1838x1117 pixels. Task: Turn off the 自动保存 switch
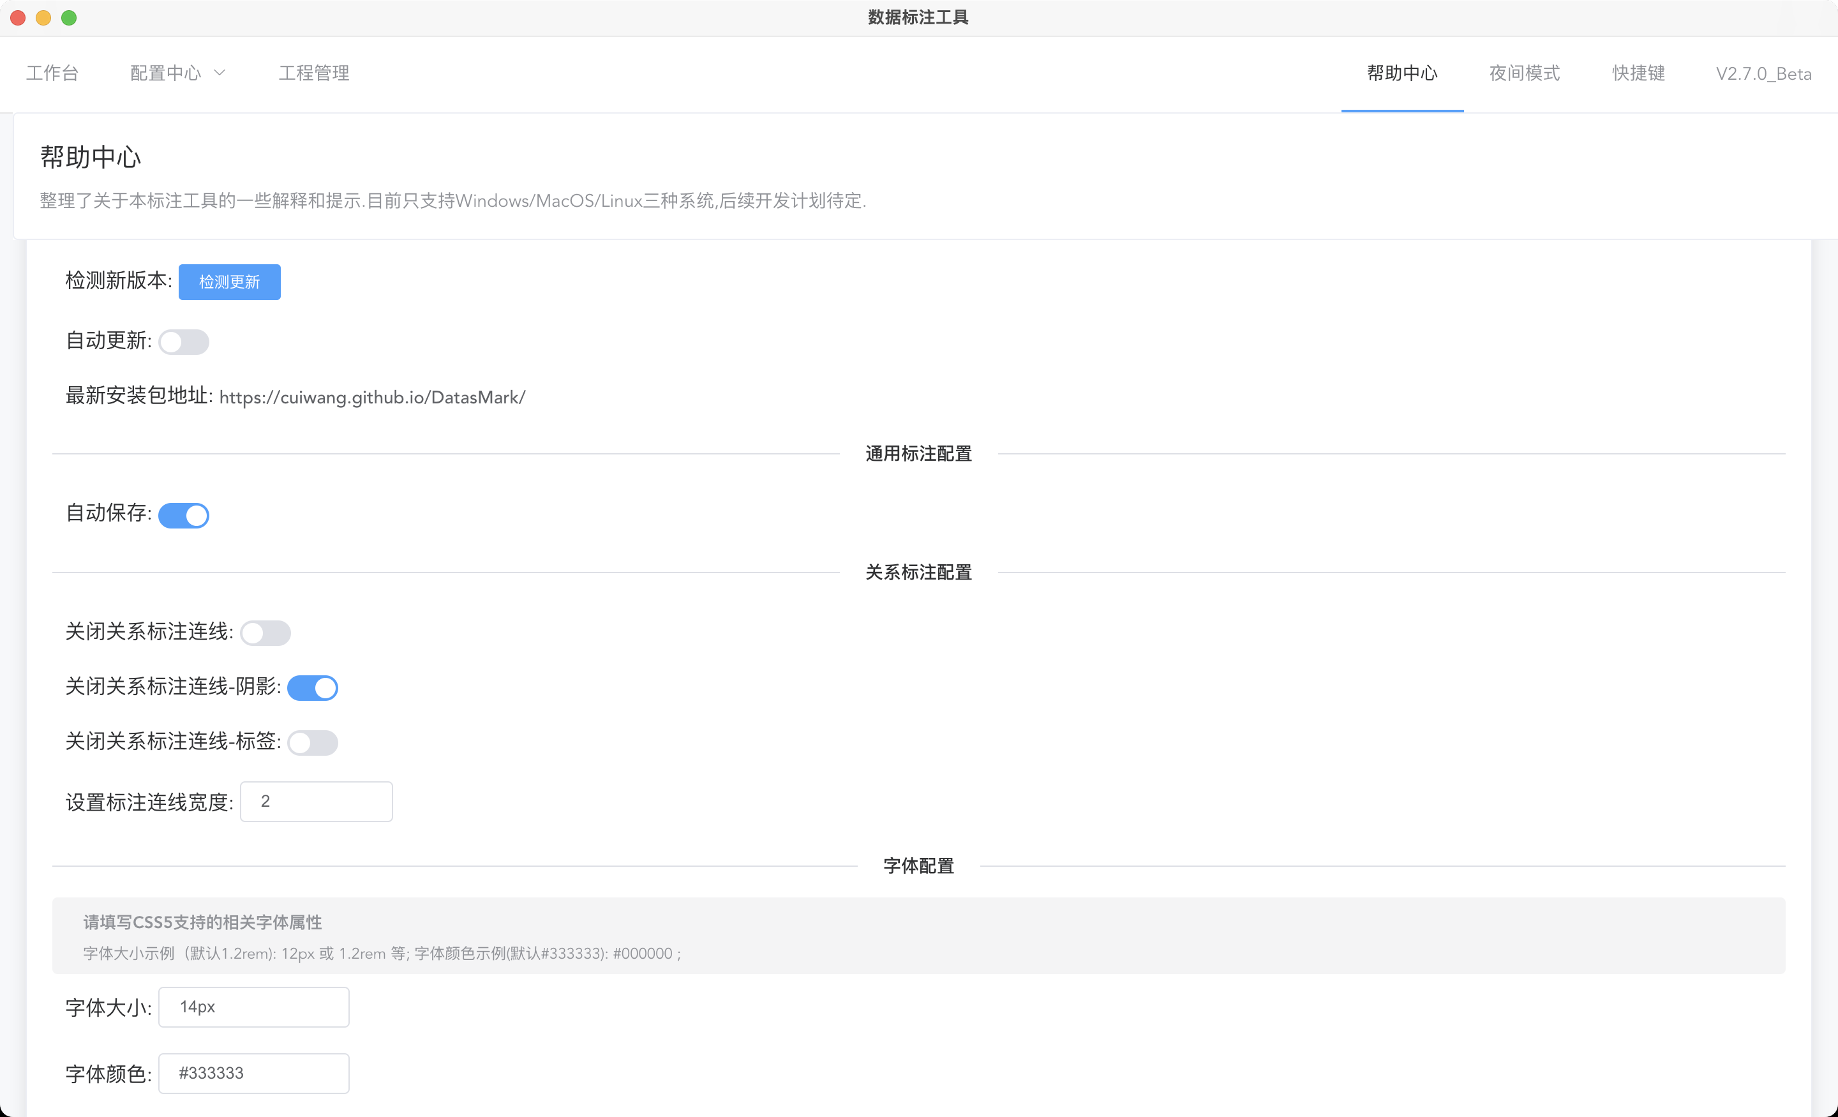point(184,516)
